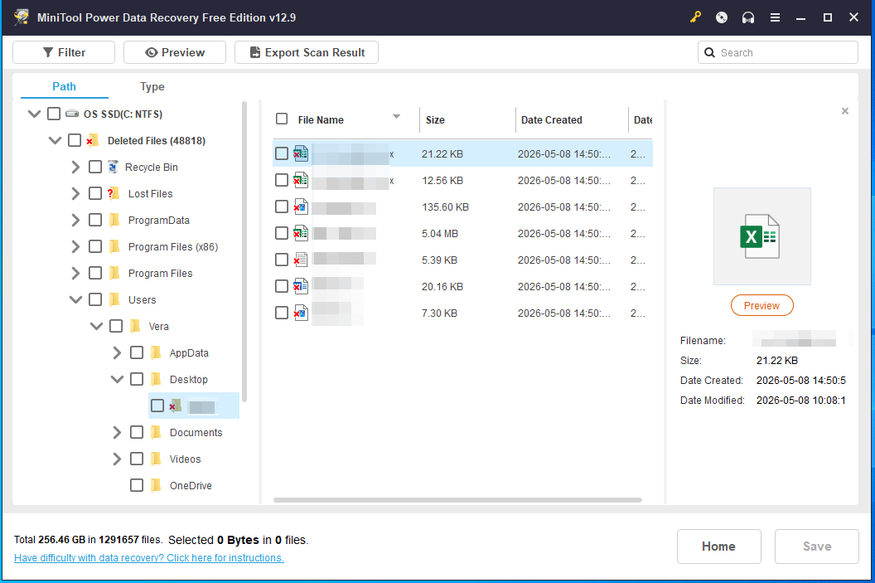Click the key registration icon
The height and width of the screenshot is (583, 875).
[694, 17]
